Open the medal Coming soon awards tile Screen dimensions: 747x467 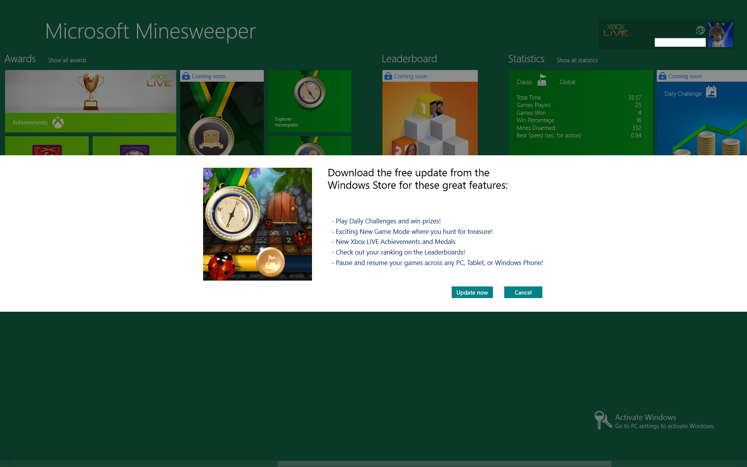pos(222,113)
